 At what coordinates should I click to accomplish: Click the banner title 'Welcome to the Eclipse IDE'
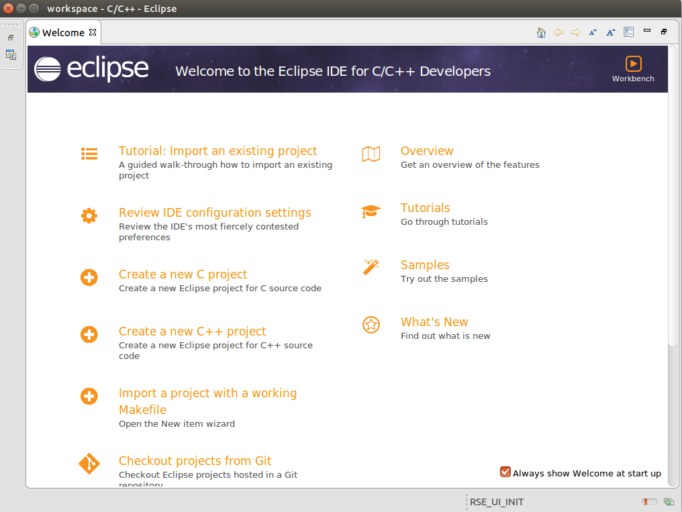click(x=333, y=71)
